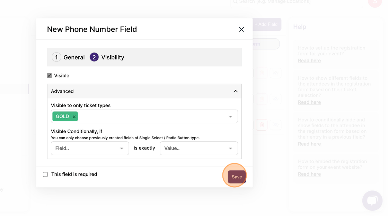Save the phone number field
388x216 pixels.
237,177
